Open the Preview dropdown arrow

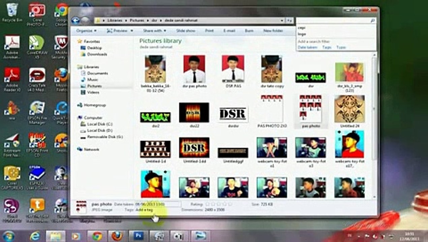click(x=132, y=31)
